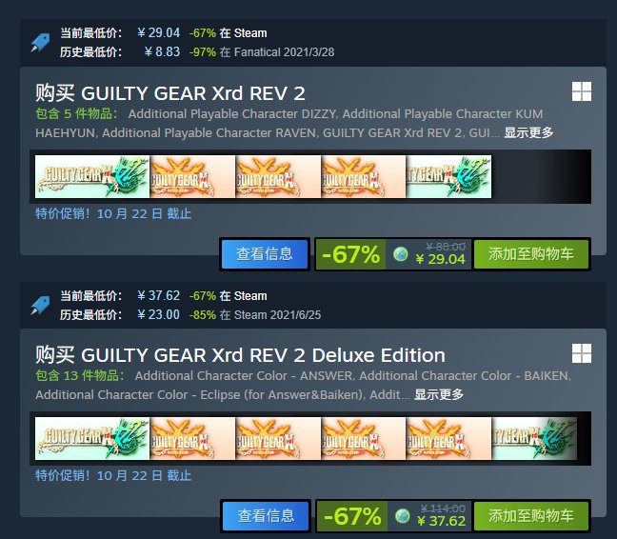Add Deluxe Edition to cart via 添加至购物车
Viewport: 617px width, 539px height.
pos(530,516)
